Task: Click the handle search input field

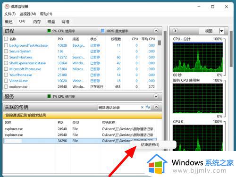Action: 119,107
